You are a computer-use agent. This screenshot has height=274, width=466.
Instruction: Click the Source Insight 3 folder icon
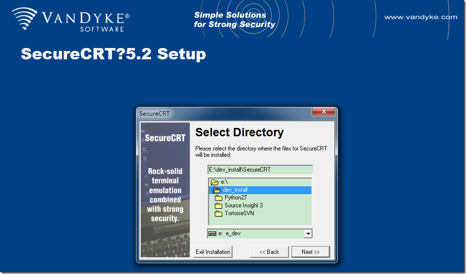click(x=218, y=206)
